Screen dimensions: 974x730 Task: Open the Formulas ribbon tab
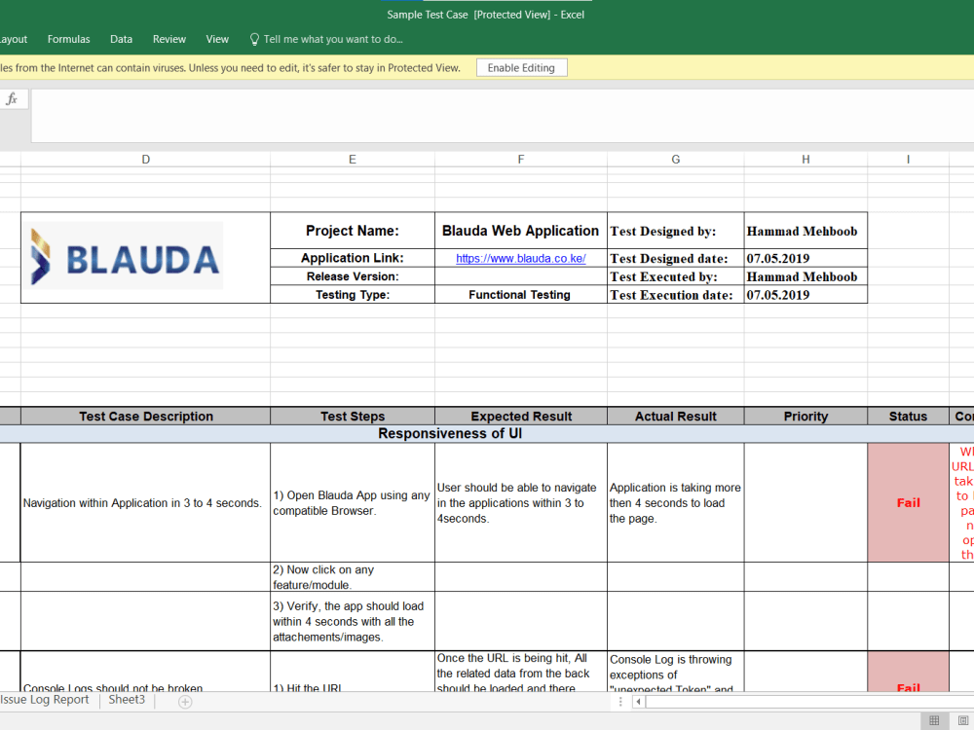click(x=68, y=39)
